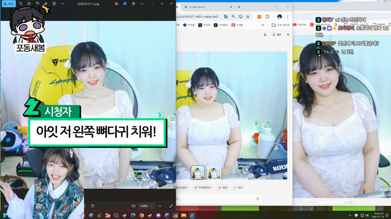Delete the image using trash icon

[29, 4]
